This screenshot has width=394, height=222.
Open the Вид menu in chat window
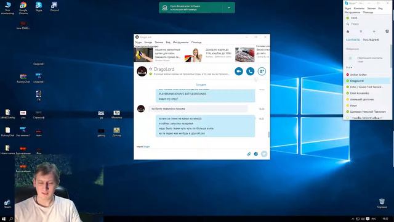point(168,43)
